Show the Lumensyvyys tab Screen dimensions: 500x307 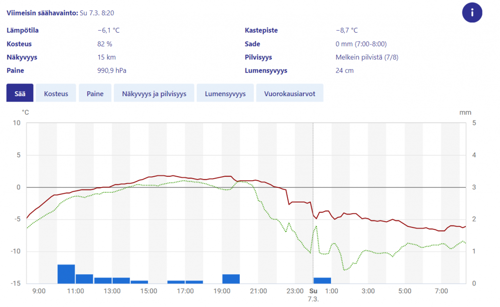click(225, 93)
